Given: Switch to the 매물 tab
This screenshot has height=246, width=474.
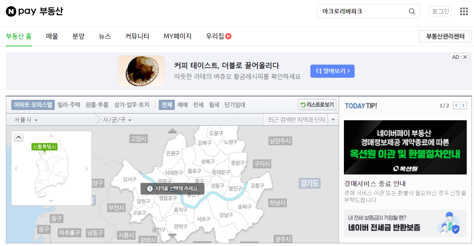Looking at the screenshot, I should (x=52, y=36).
